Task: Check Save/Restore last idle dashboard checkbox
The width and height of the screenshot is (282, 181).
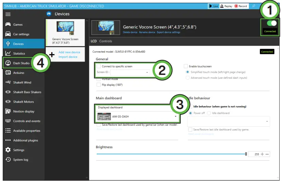Action: click(x=190, y=129)
